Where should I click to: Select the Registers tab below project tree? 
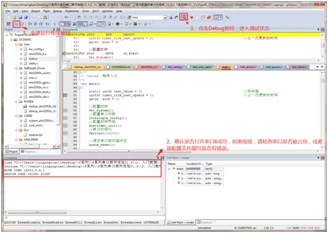(x=28, y=152)
